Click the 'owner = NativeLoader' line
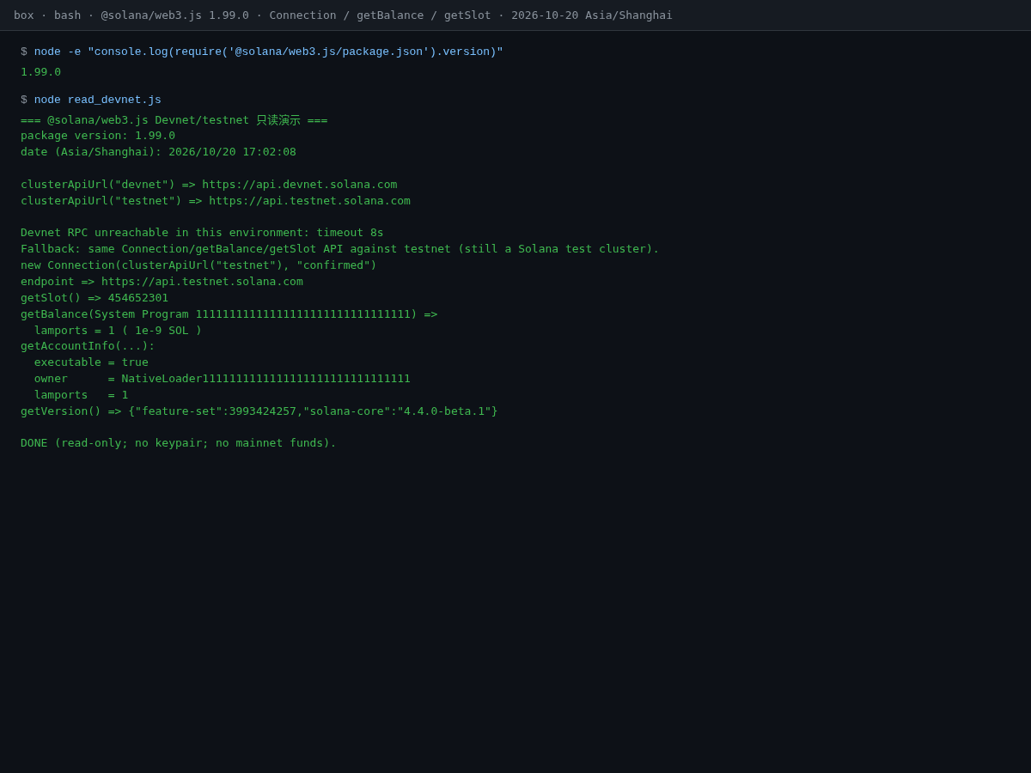Viewport: 1031px width, 773px height. click(x=223, y=379)
